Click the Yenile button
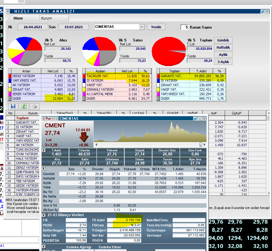 coord(156,27)
